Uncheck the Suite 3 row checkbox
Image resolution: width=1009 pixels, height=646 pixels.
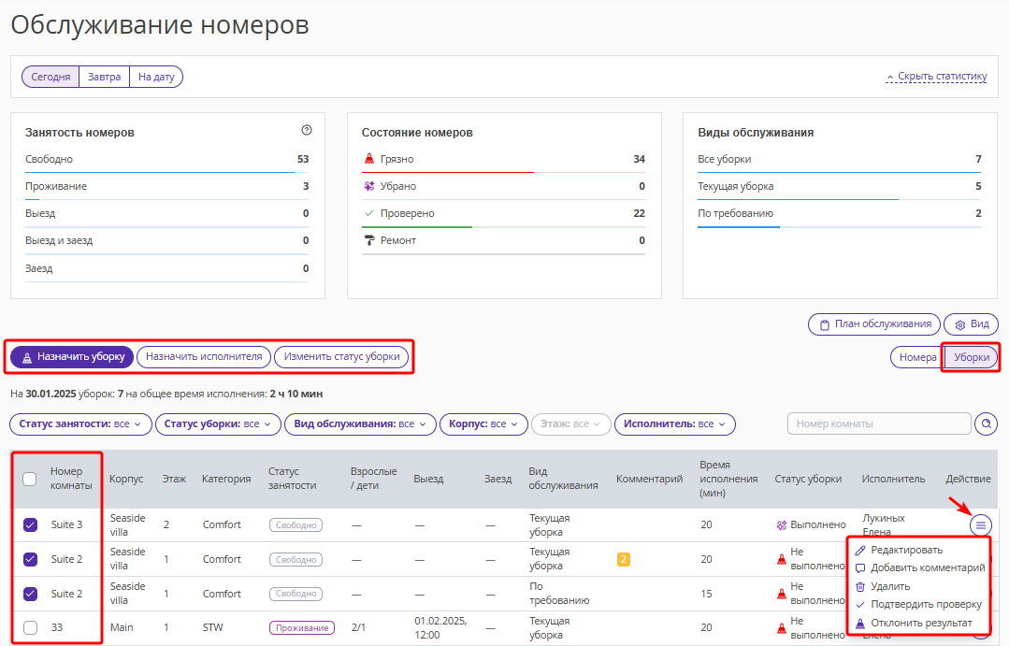[30, 525]
